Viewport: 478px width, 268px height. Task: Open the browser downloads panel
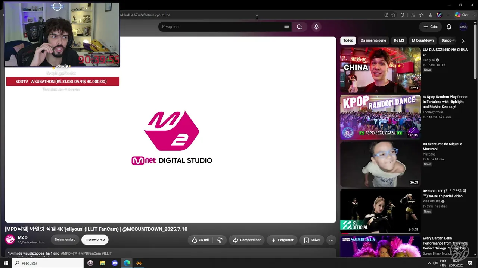click(430, 15)
